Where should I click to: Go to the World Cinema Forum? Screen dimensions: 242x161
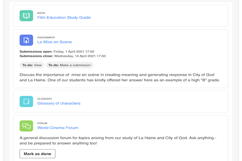(x=58, y=128)
